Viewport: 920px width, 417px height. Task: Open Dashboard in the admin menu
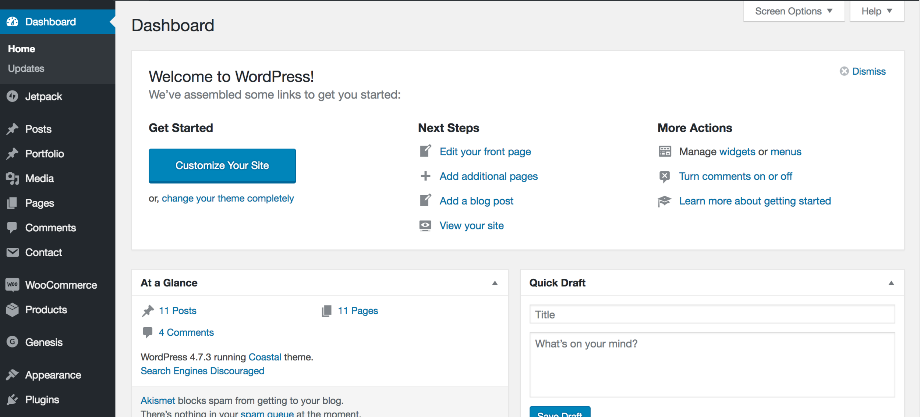(57, 22)
